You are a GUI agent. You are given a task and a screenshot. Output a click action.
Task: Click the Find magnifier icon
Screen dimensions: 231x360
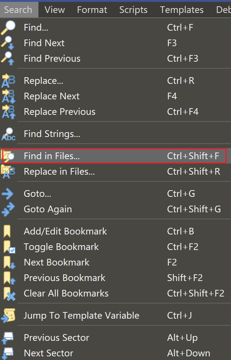(8, 28)
